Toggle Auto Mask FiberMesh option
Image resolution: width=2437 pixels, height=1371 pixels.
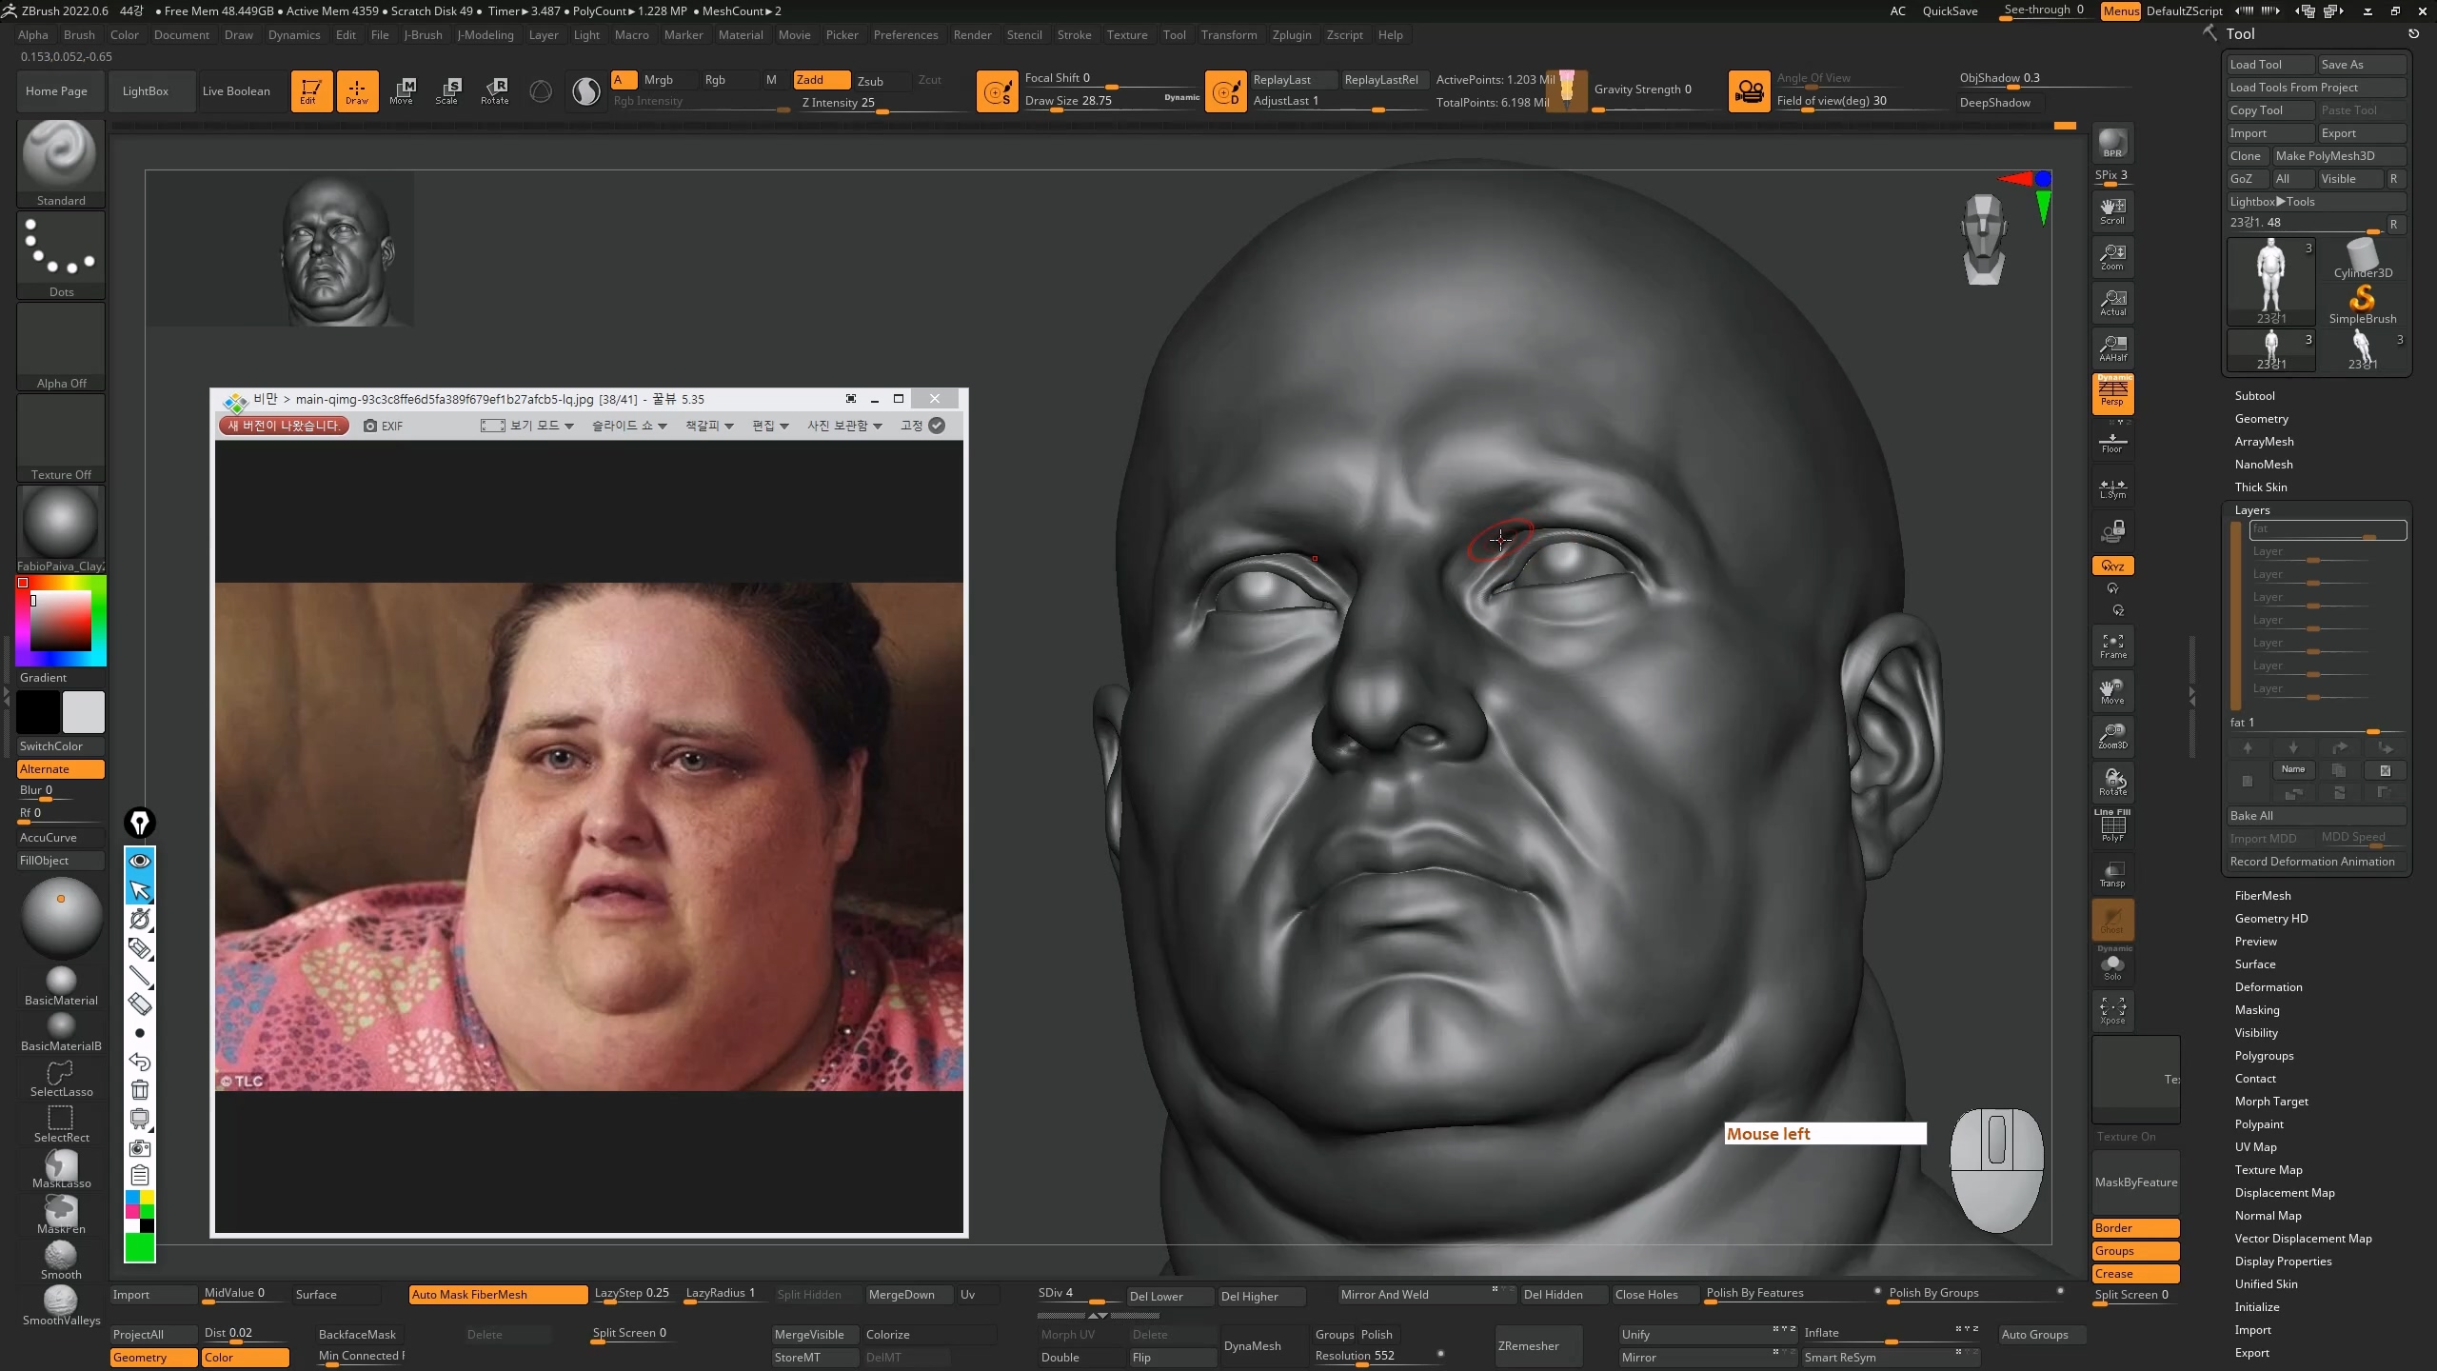497,1294
